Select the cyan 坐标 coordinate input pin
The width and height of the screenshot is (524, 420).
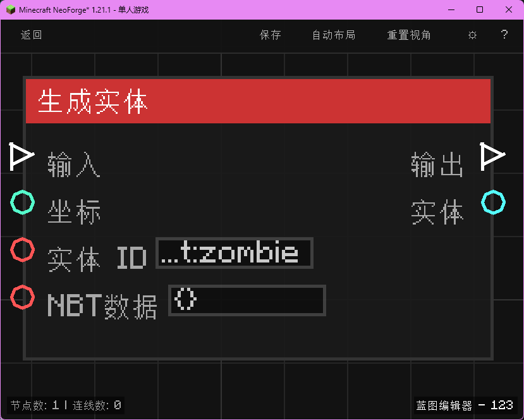click(22, 202)
